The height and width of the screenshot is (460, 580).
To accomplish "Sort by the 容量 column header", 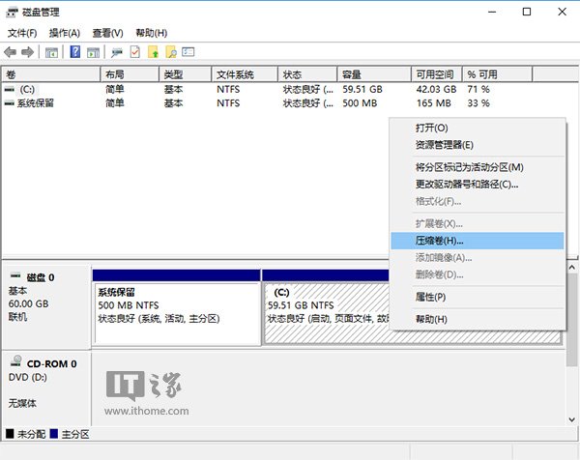I will tap(374, 74).
